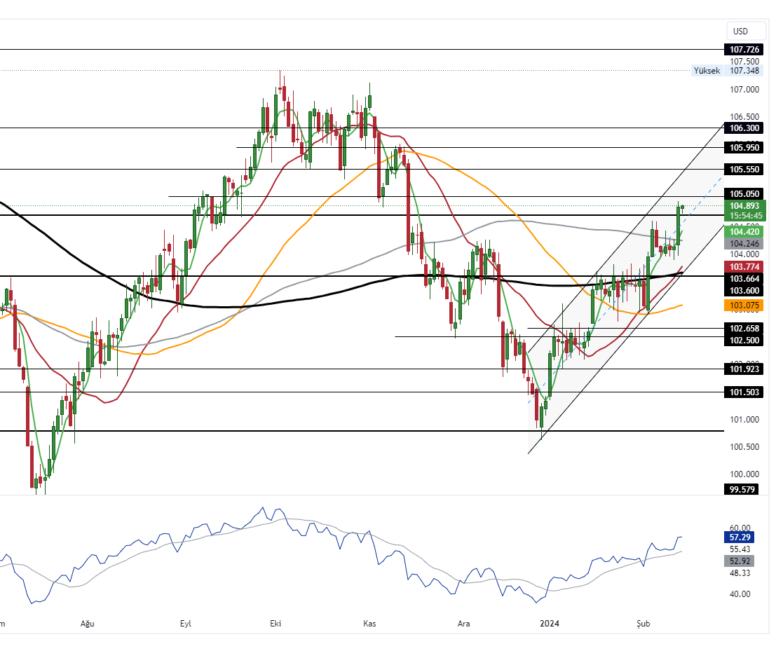
Task: Click the 107.726 horizontal line price label
Action: (x=744, y=50)
